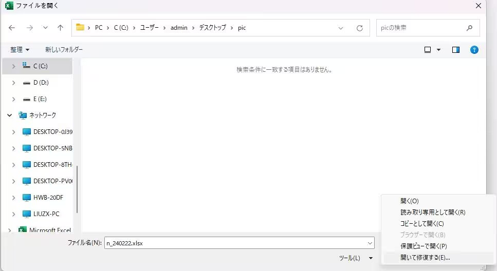Click the DESKTOP-5NB computer icon
Image resolution: width=497 pixels, height=271 pixels.
(27, 148)
